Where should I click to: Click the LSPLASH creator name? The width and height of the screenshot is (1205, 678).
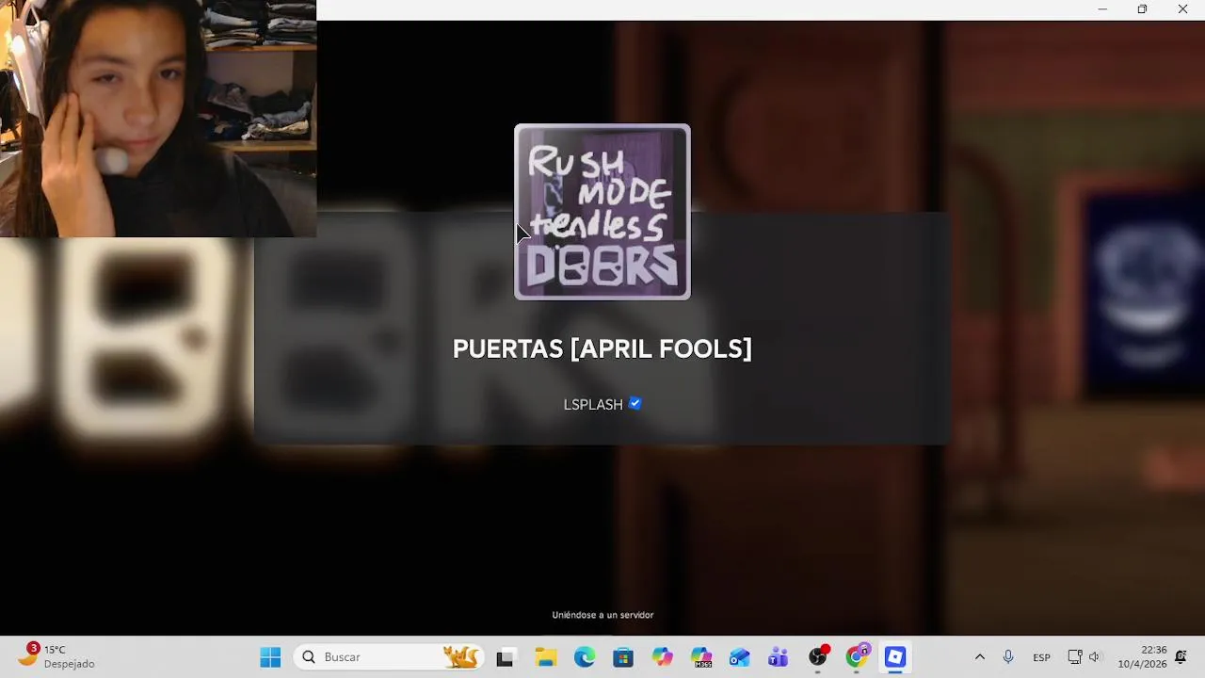pyautogui.click(x=593, y=404)
